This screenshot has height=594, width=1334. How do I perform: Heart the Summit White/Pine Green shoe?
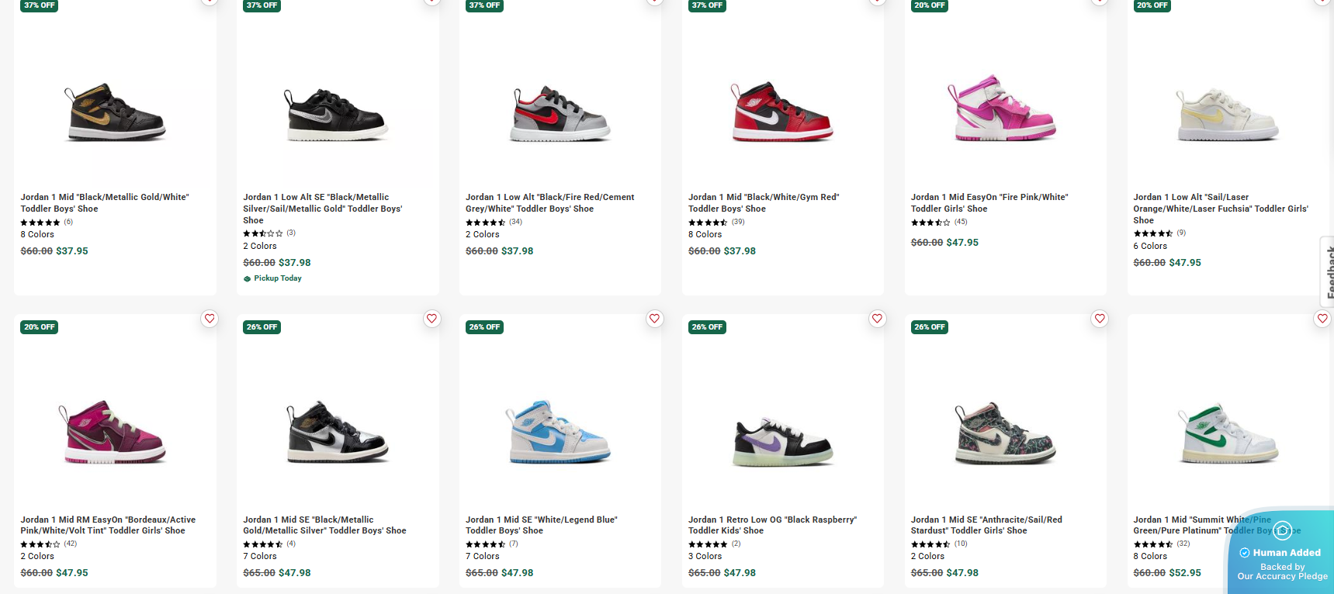[x=1322, y=319]
